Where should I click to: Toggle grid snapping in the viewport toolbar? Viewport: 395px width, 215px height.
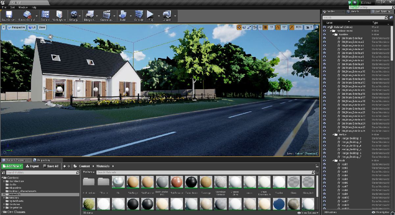[x=265, y=27]
